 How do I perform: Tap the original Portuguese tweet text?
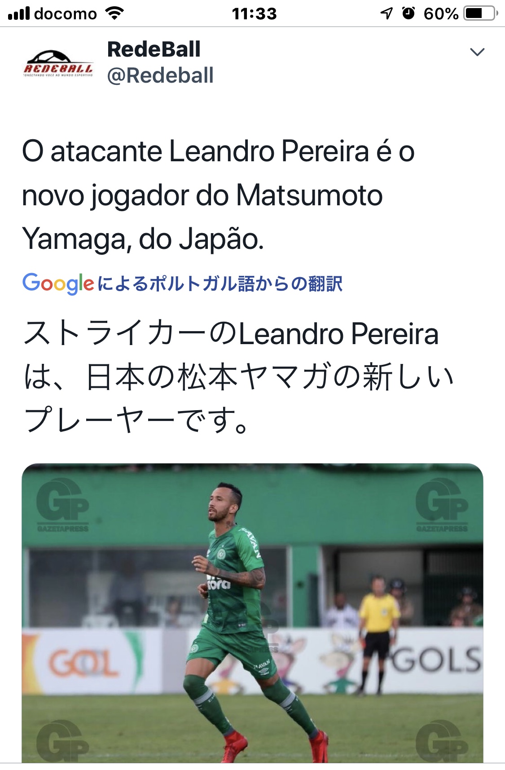218,195
